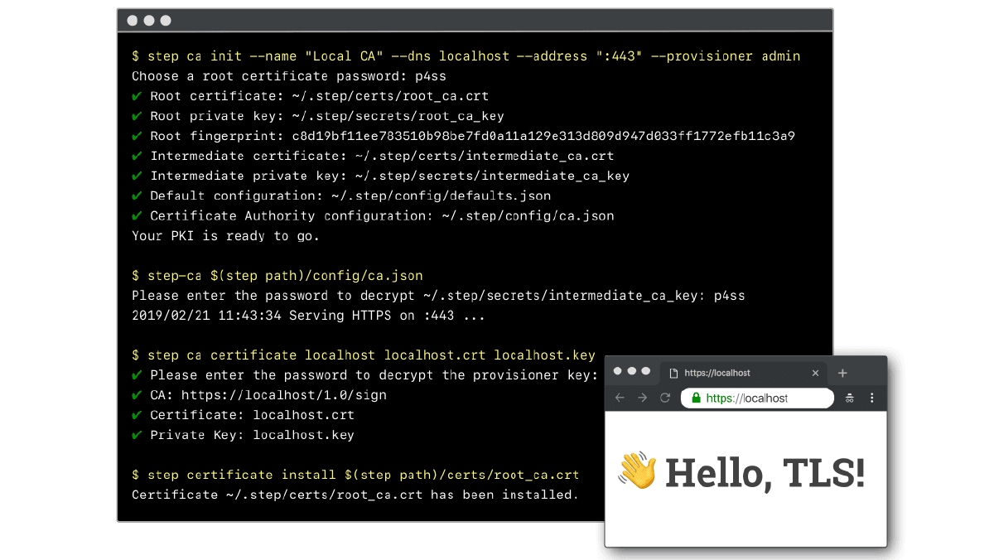Click the green padlock in the address bar
994x560 pixels.
(x=694, y=398)
